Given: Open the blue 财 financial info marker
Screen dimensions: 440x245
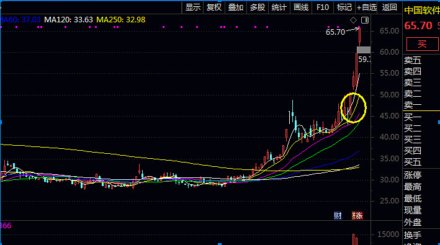Looking at the screenshot, I should click(x=338, y=216).
